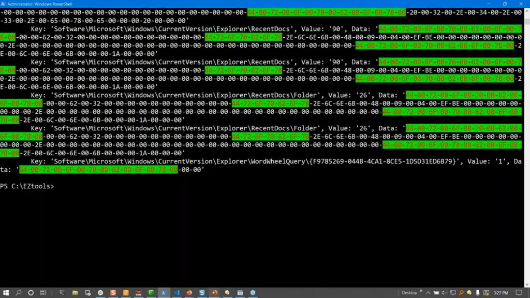The image size is (530, 298).
Task: Click the highlighted WordWheelQuery data value
Action: (98, 170)
